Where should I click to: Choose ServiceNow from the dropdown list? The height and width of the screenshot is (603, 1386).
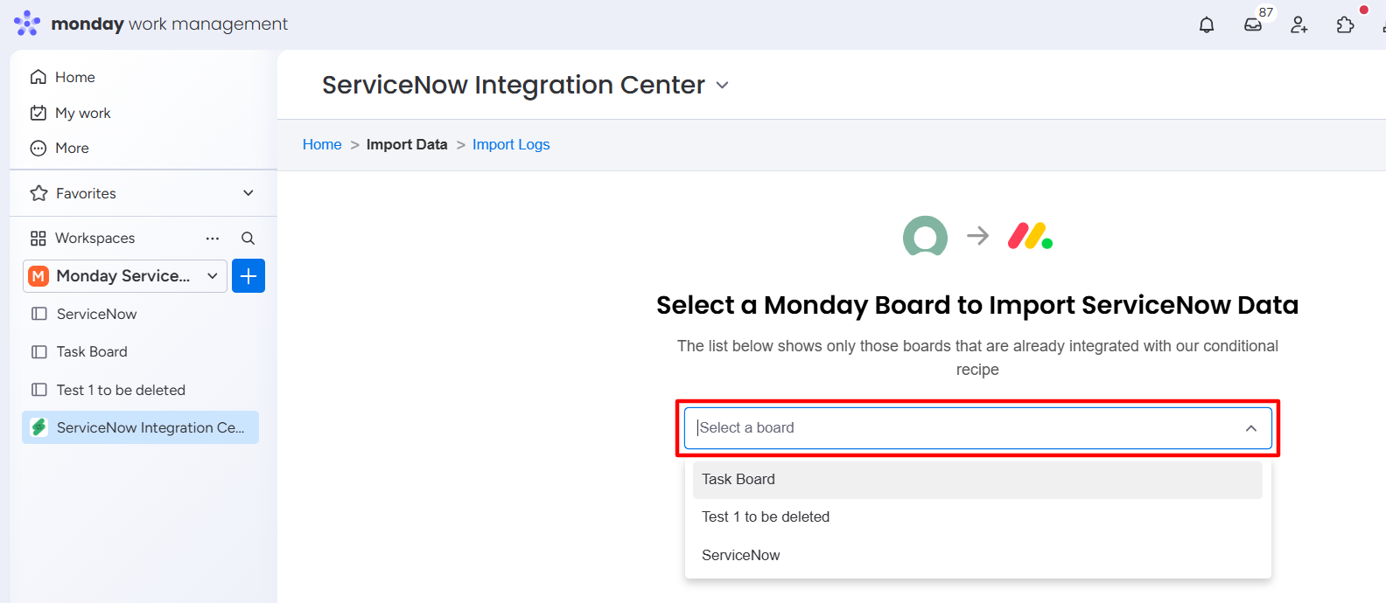coord(977,556)
